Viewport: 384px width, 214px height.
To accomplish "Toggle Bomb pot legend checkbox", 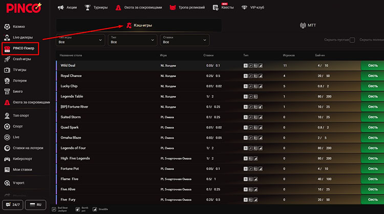I will [x=78, y=209].
